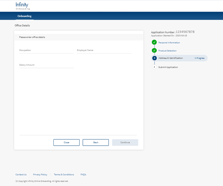View the Privacy Policy page

pyautogui.click(x=40, y=174)
